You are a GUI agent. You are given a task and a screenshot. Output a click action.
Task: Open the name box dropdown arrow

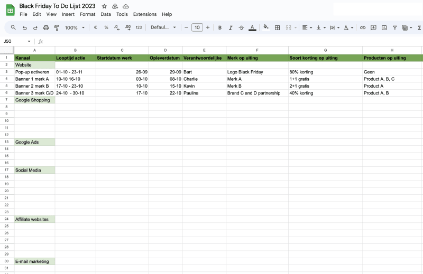point(29,41)
